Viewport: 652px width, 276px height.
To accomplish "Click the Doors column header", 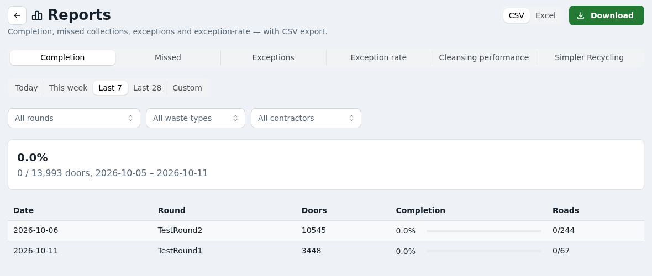I will [x=314, y=211].
